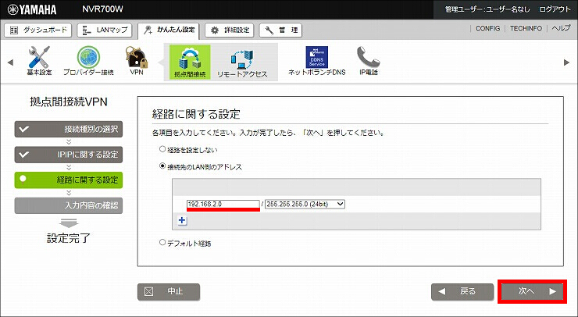Switch to the ダッシュボード tab
Viewport: 578px width, 317px height.
(x=38, y=30)
